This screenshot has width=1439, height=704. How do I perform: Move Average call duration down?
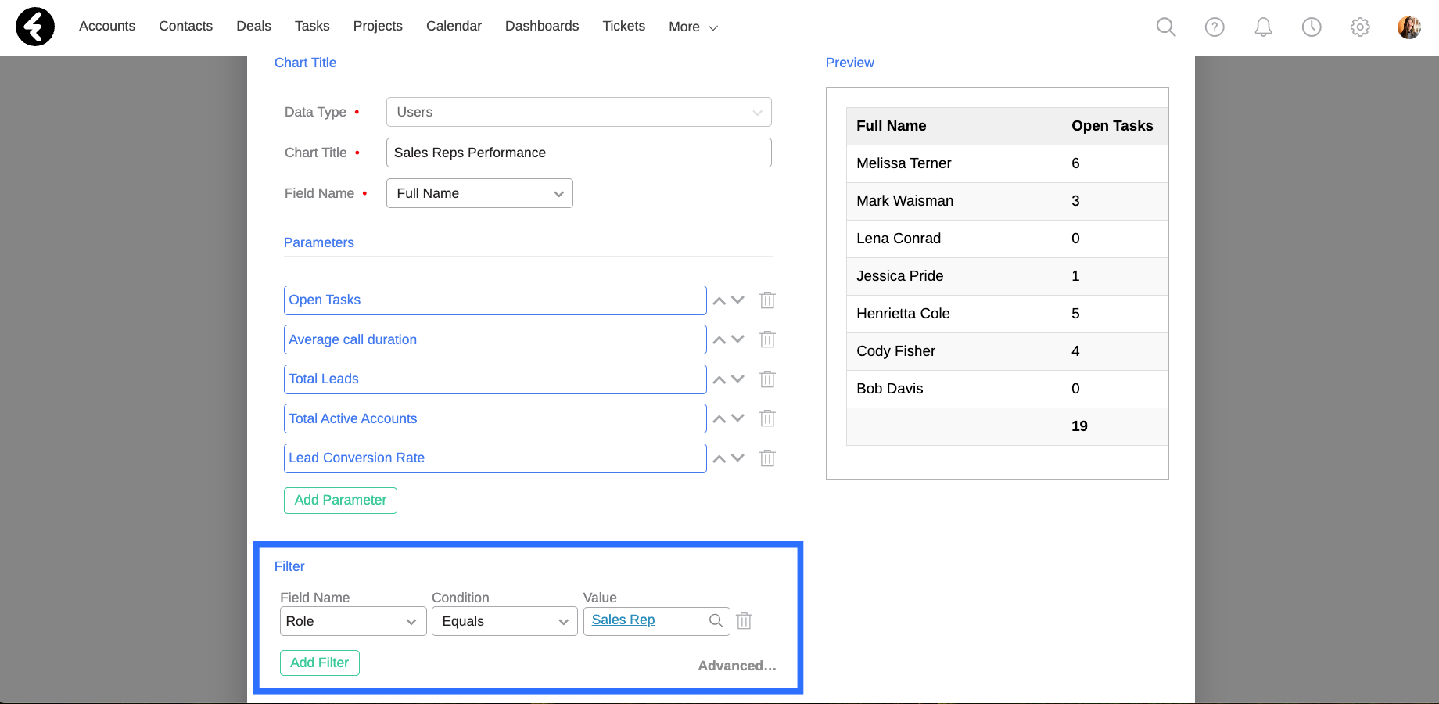737,339
